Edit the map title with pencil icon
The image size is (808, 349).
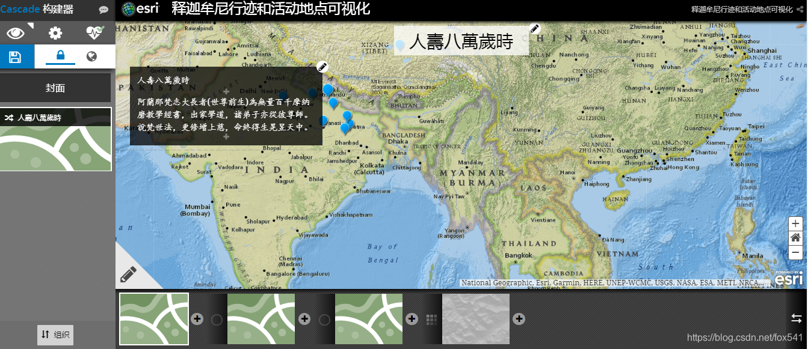coord(535,28)
